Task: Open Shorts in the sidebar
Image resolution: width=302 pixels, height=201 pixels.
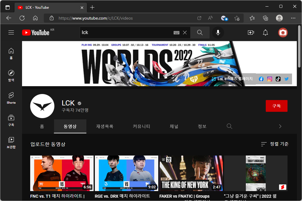Action: 11,98
